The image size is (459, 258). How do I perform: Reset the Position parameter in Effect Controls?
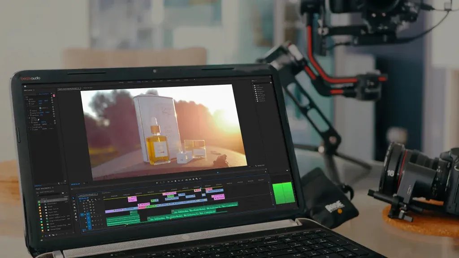tap(52, 100)
